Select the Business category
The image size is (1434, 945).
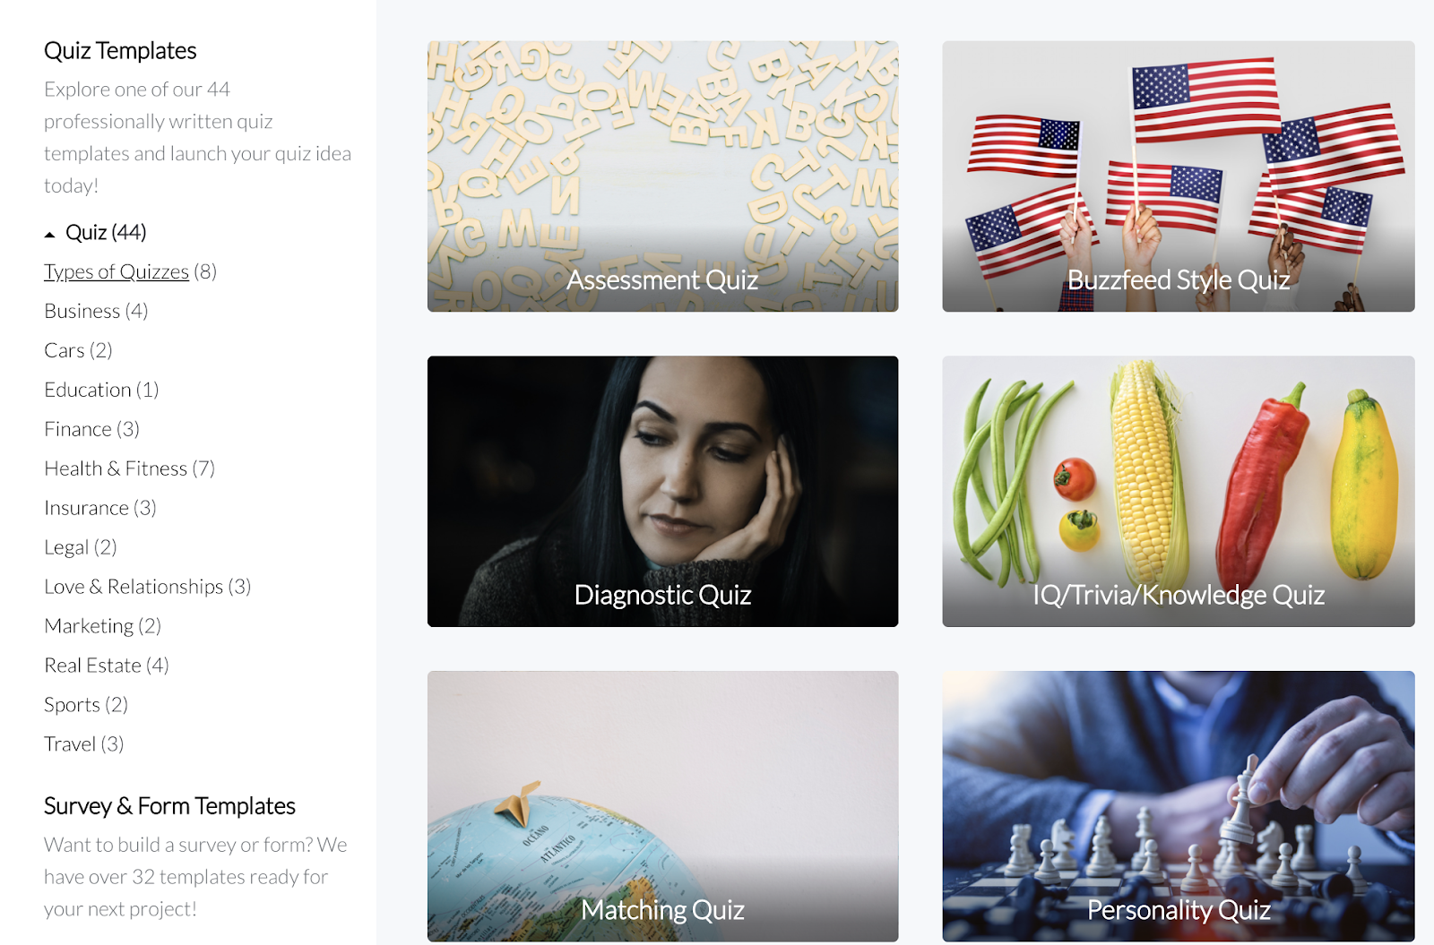pyautogui.click(x=82, y=311)
